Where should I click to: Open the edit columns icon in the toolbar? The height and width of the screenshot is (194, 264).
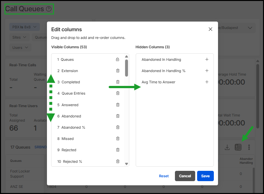(x=238, y=147)
